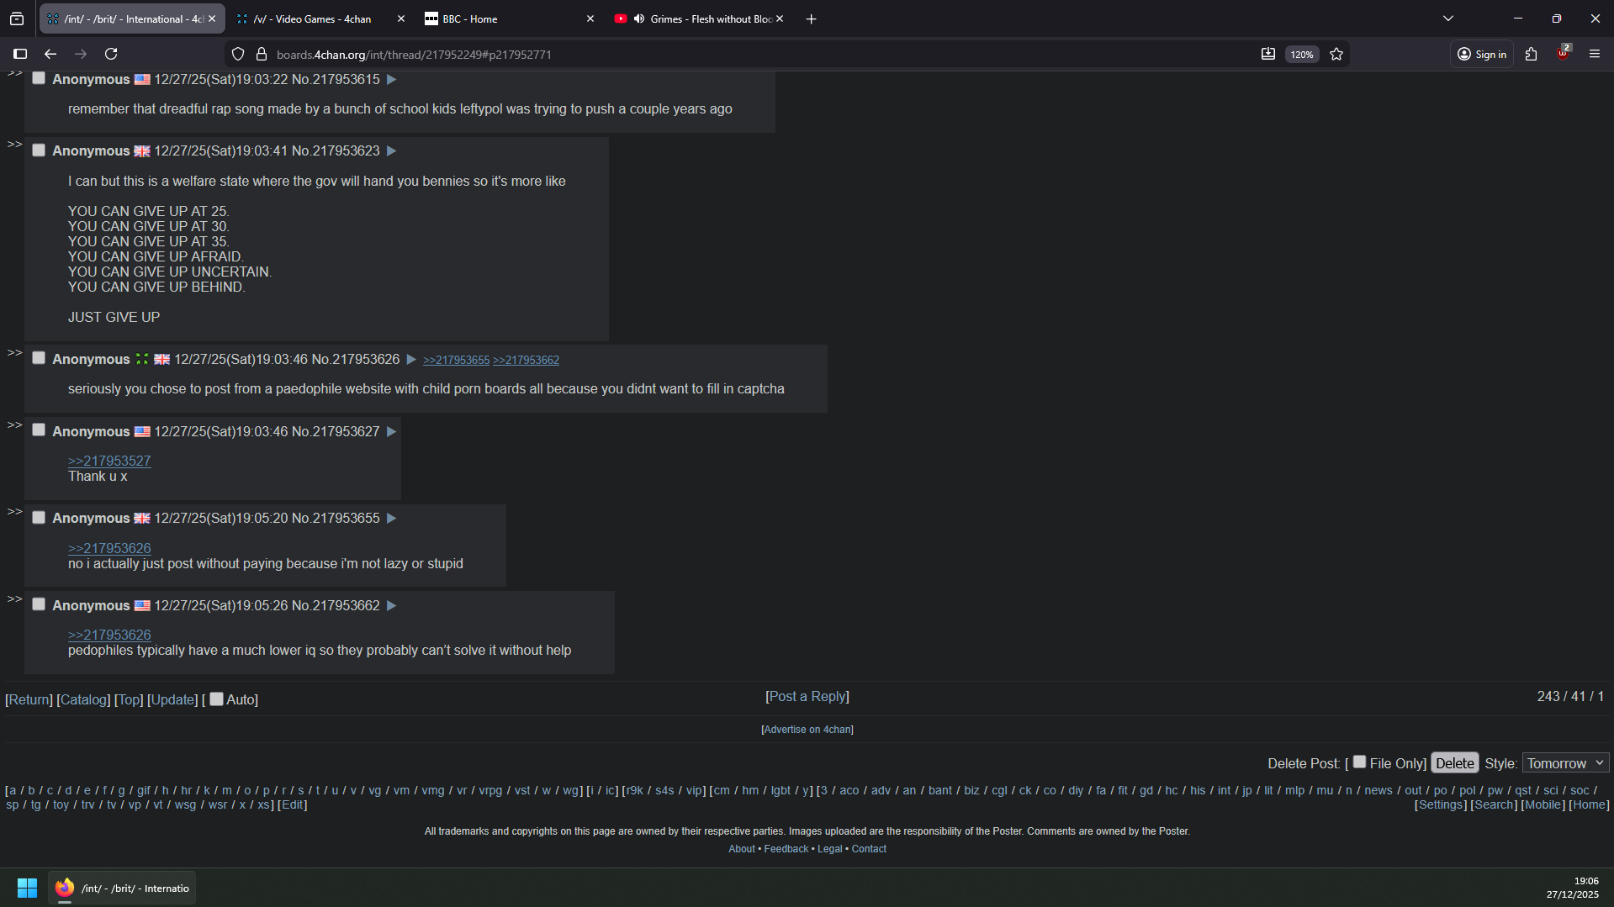The image size is (1614, 907).
Task: Open post menu arrow for No.217953615
Action: tap(391, 79)
